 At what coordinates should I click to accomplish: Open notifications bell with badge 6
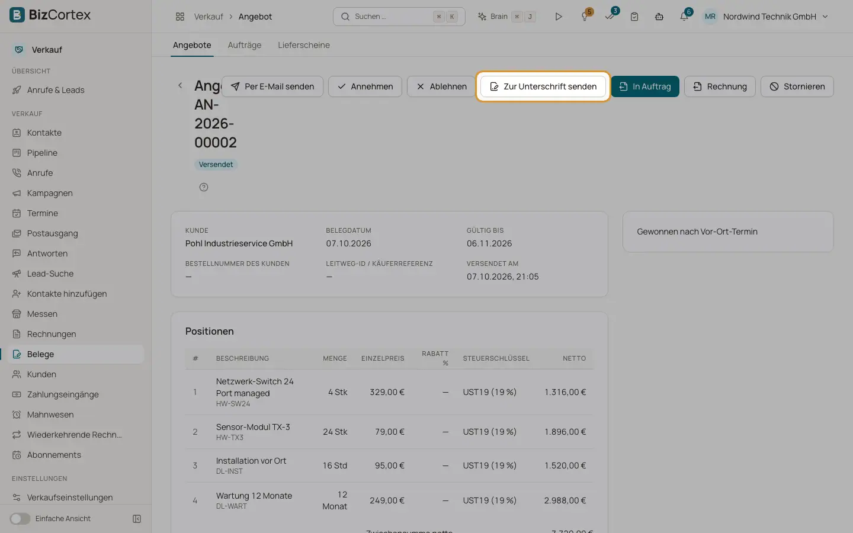pos(685,16)
